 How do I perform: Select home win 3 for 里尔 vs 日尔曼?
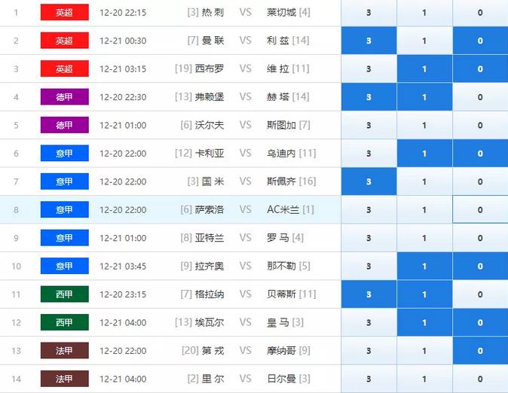pos(369,379)
